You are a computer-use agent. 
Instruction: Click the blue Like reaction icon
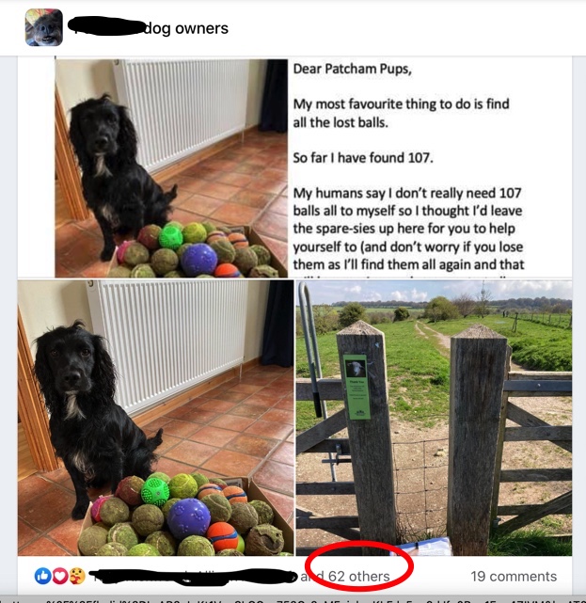42,576
